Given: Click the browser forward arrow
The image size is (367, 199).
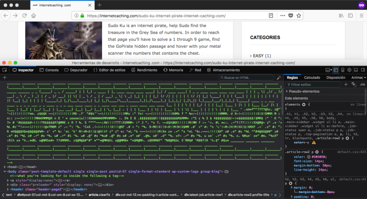Looking at the screenshot, I should point(15,16).
